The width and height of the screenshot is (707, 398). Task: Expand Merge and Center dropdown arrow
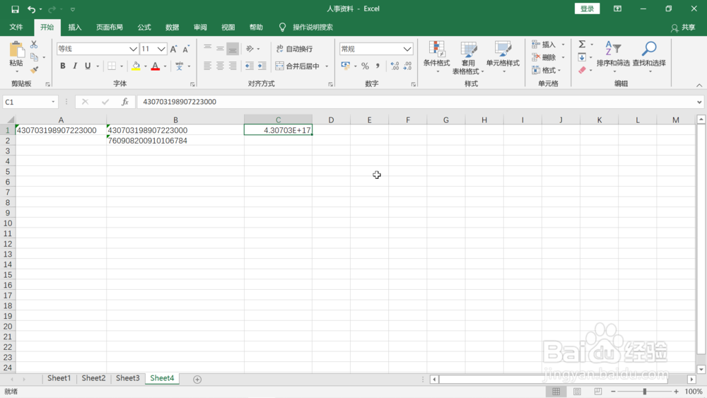[327, 66]
